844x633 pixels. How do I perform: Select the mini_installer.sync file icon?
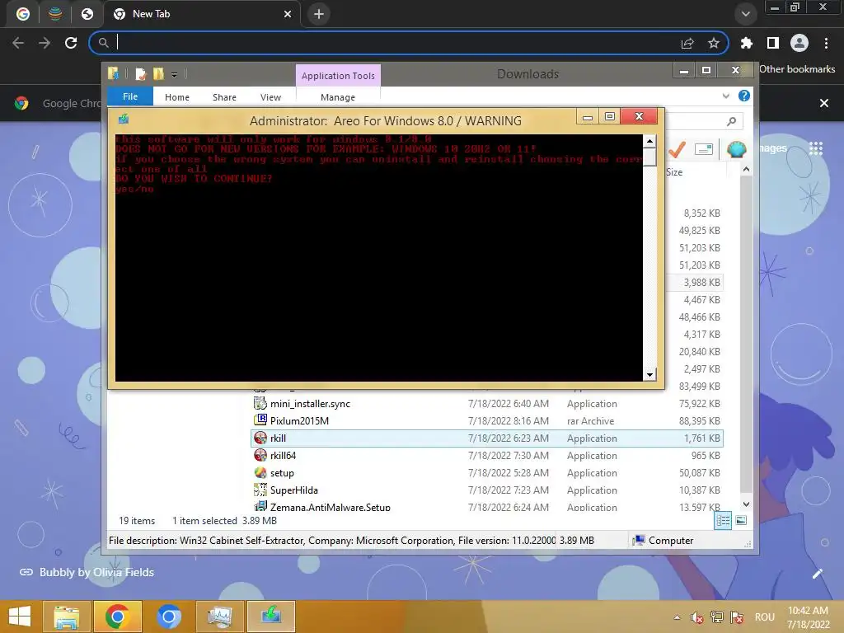260,403
